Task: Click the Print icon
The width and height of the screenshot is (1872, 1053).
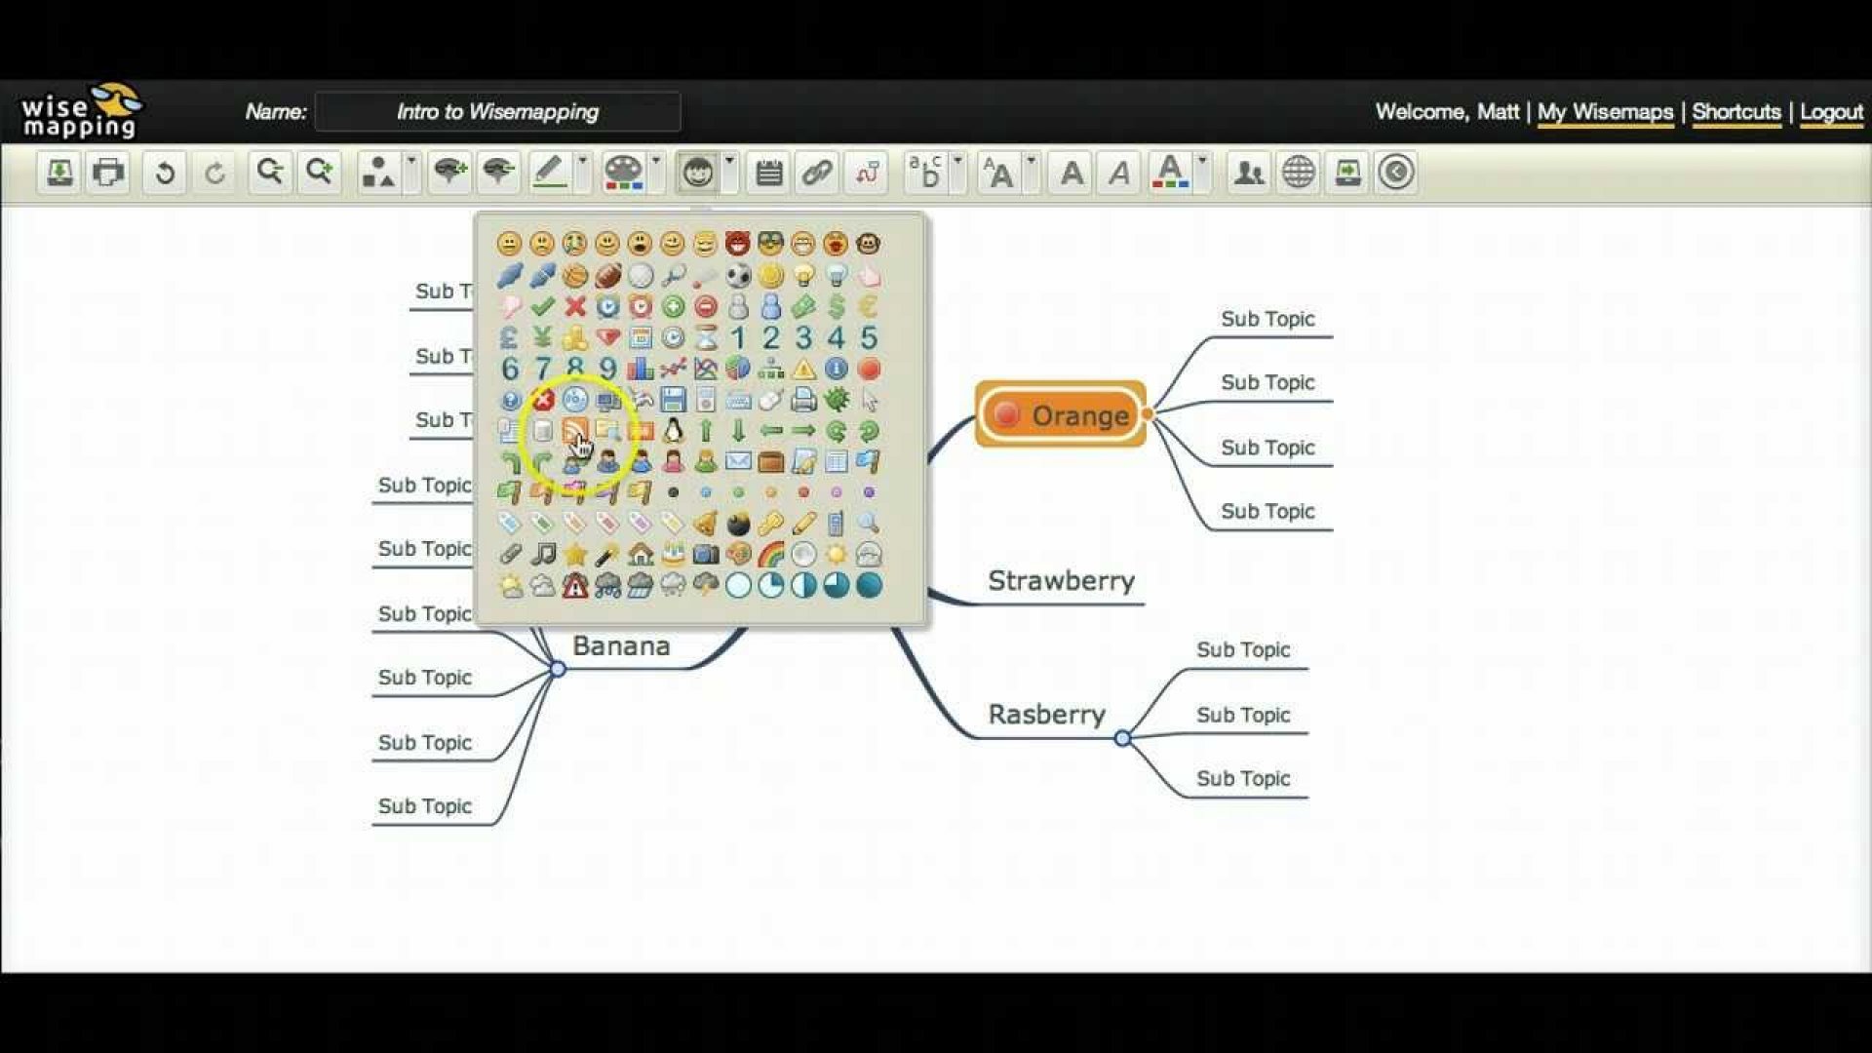Action: [x=108, y=173]
